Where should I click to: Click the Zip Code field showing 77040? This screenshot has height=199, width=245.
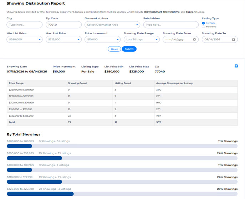[63, 25]
